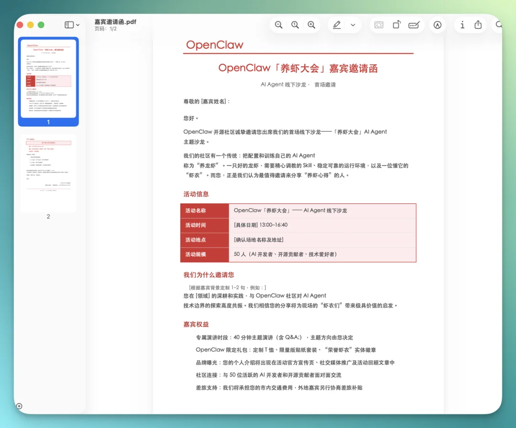Rotate the page with rotate icon

point(397,25)
